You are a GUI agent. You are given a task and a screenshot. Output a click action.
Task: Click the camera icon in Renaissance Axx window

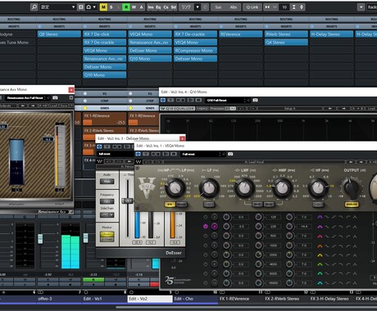pyautogui.click(x=56, y=97)
